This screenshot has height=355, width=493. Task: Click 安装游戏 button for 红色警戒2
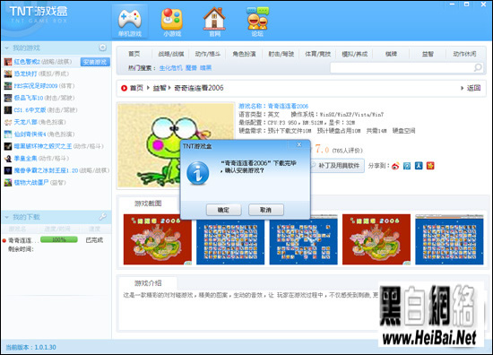(x=95, y=62)
